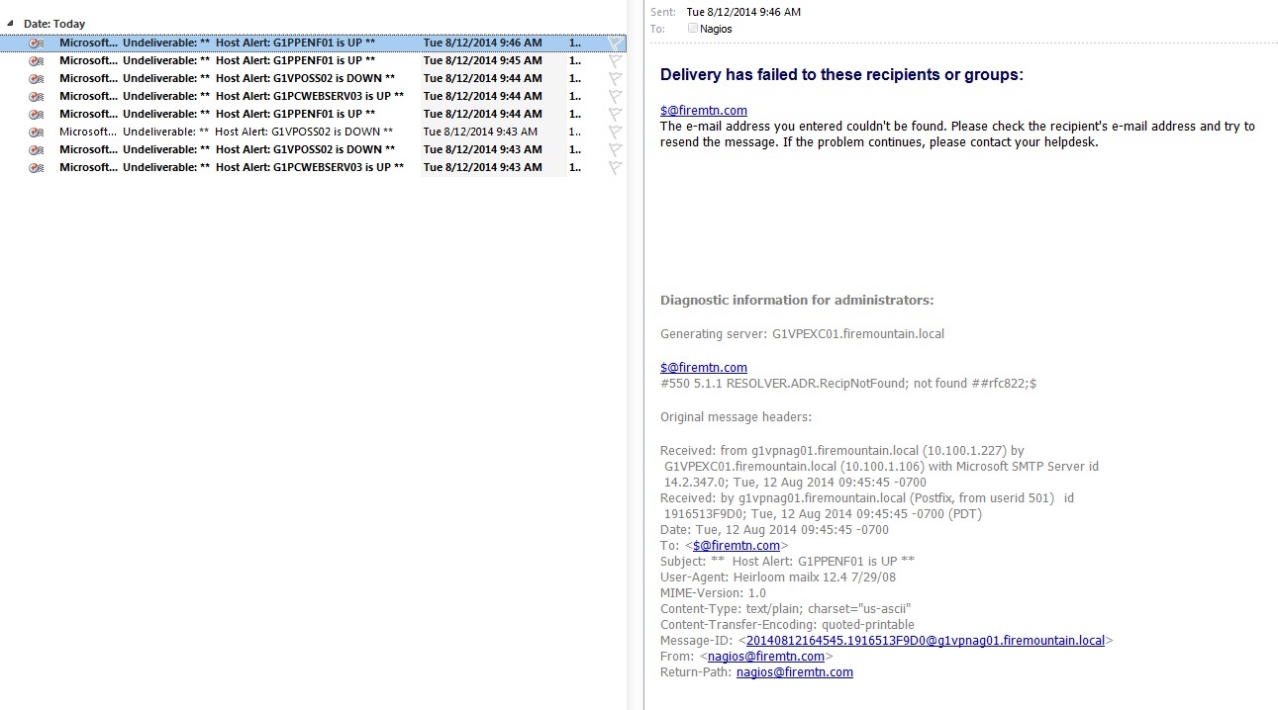Viewport: 1278px width, 710px height.
Task: Click non-delivery icon of 9:45 AM message
Action: tap(37, 61)
